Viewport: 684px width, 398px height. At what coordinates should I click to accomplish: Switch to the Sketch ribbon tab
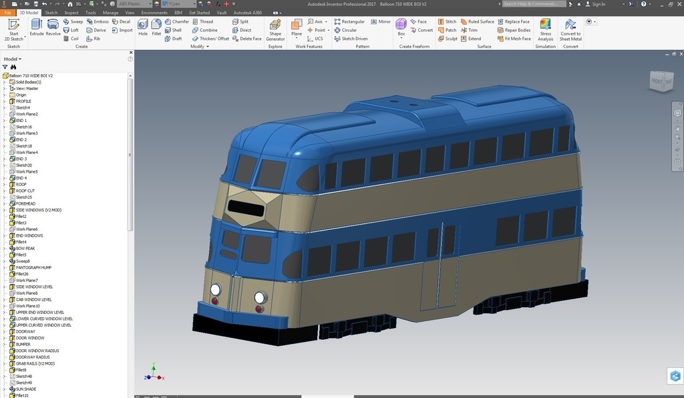(x=51, y=13)
